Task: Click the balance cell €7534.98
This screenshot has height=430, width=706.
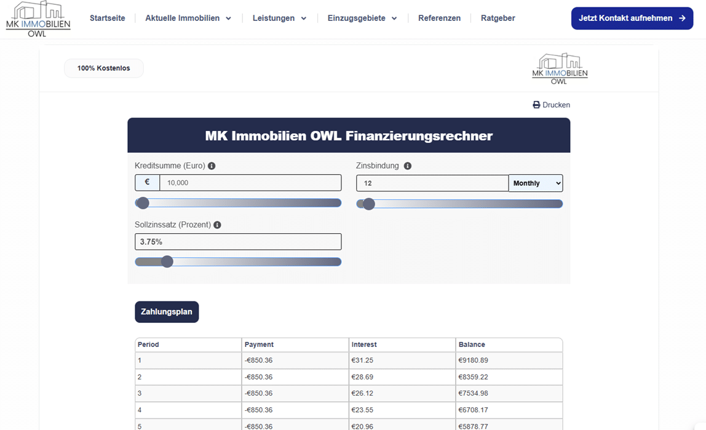Action: click(x=509, y=393)
